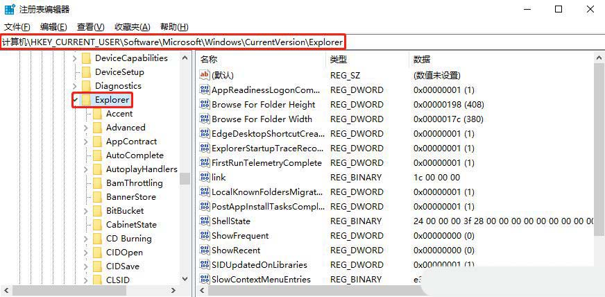
Task: Select the ShowFrequent value name
Action: [x=240, y=236]
